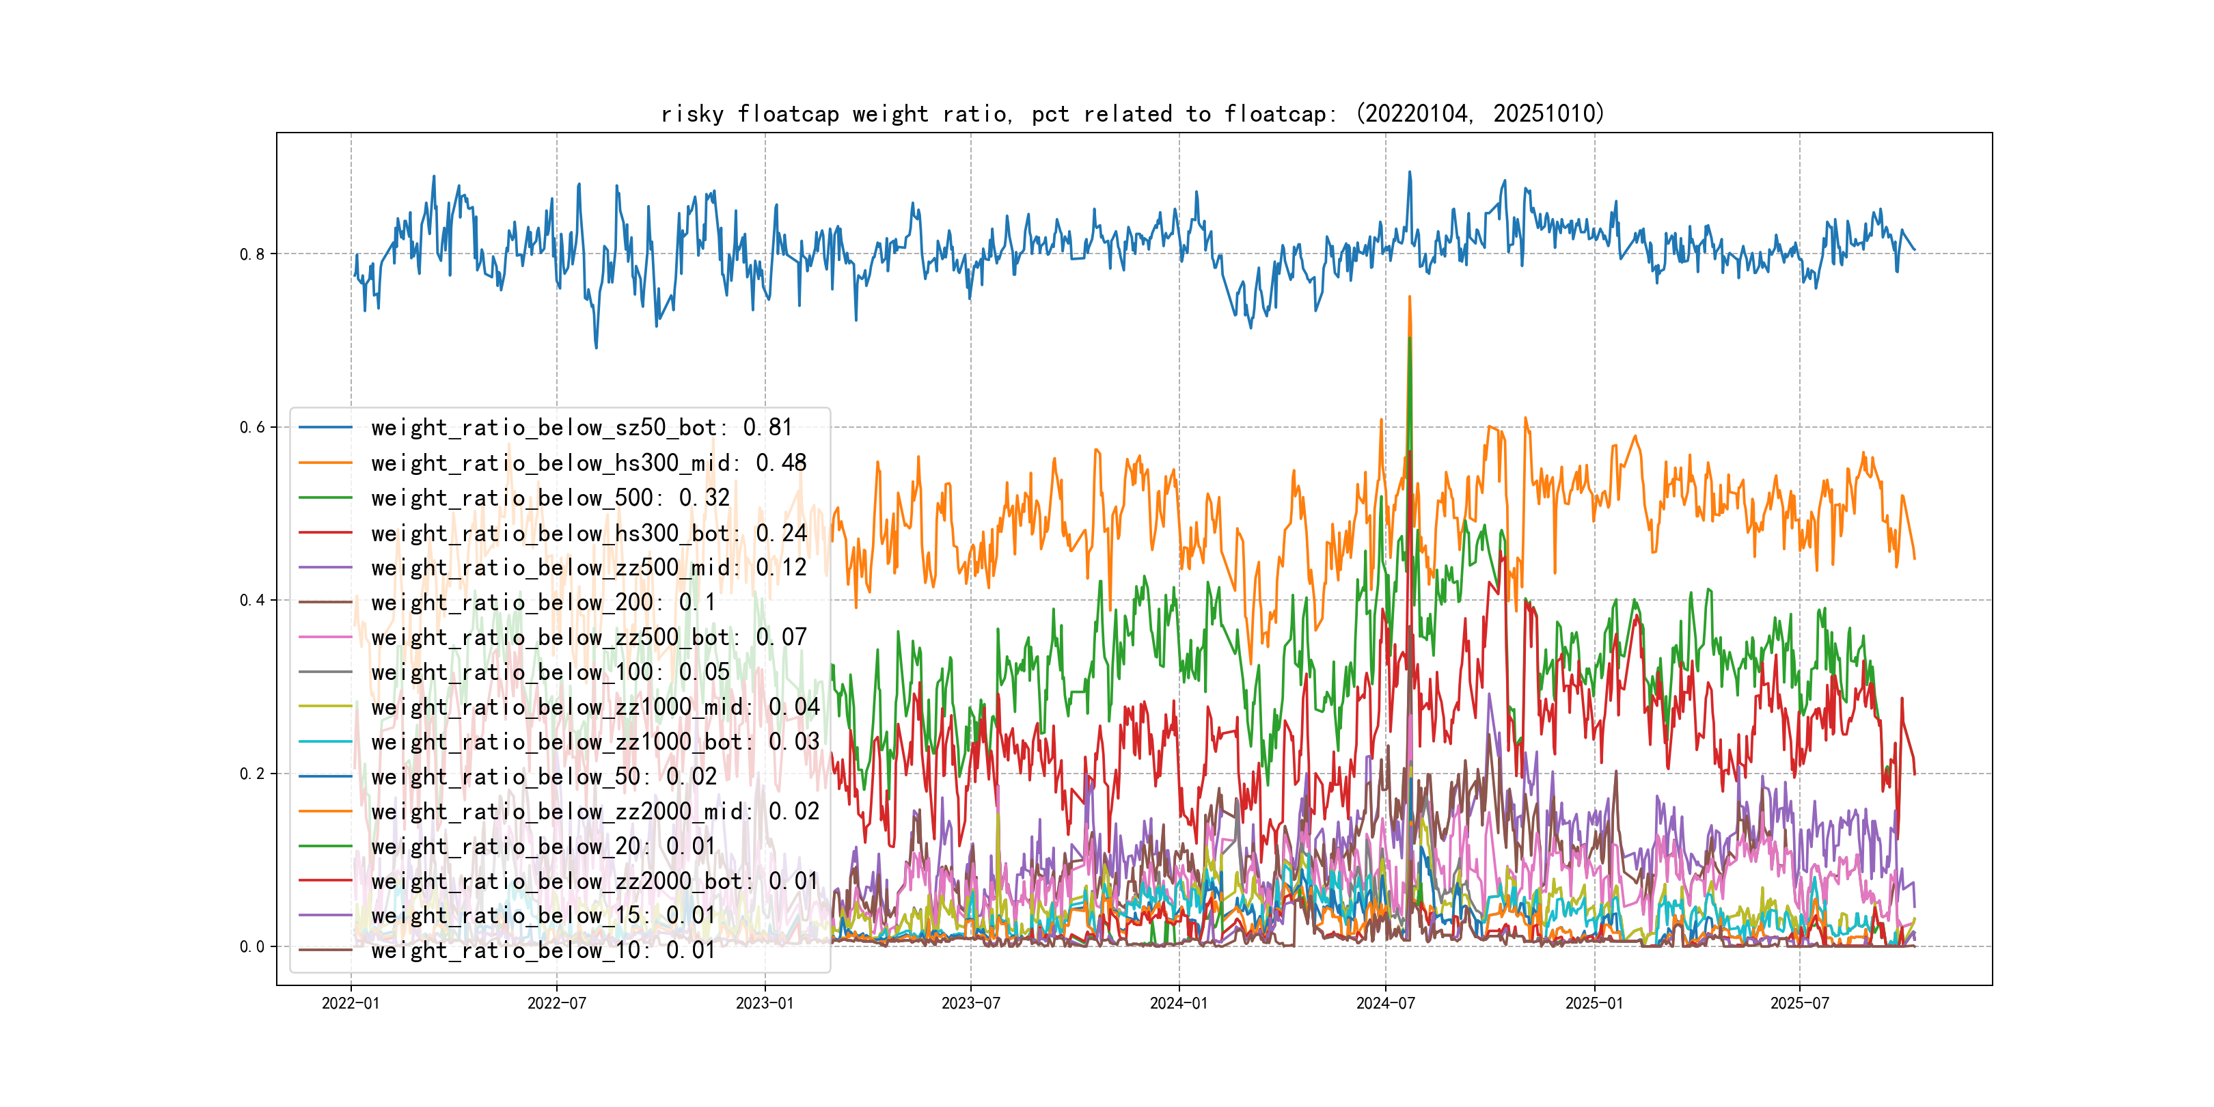Click the weight_ratio_below_sz50_bot legend line swatch
This screenshot has height=1107, width=2214.
click(x=325, y=427)
